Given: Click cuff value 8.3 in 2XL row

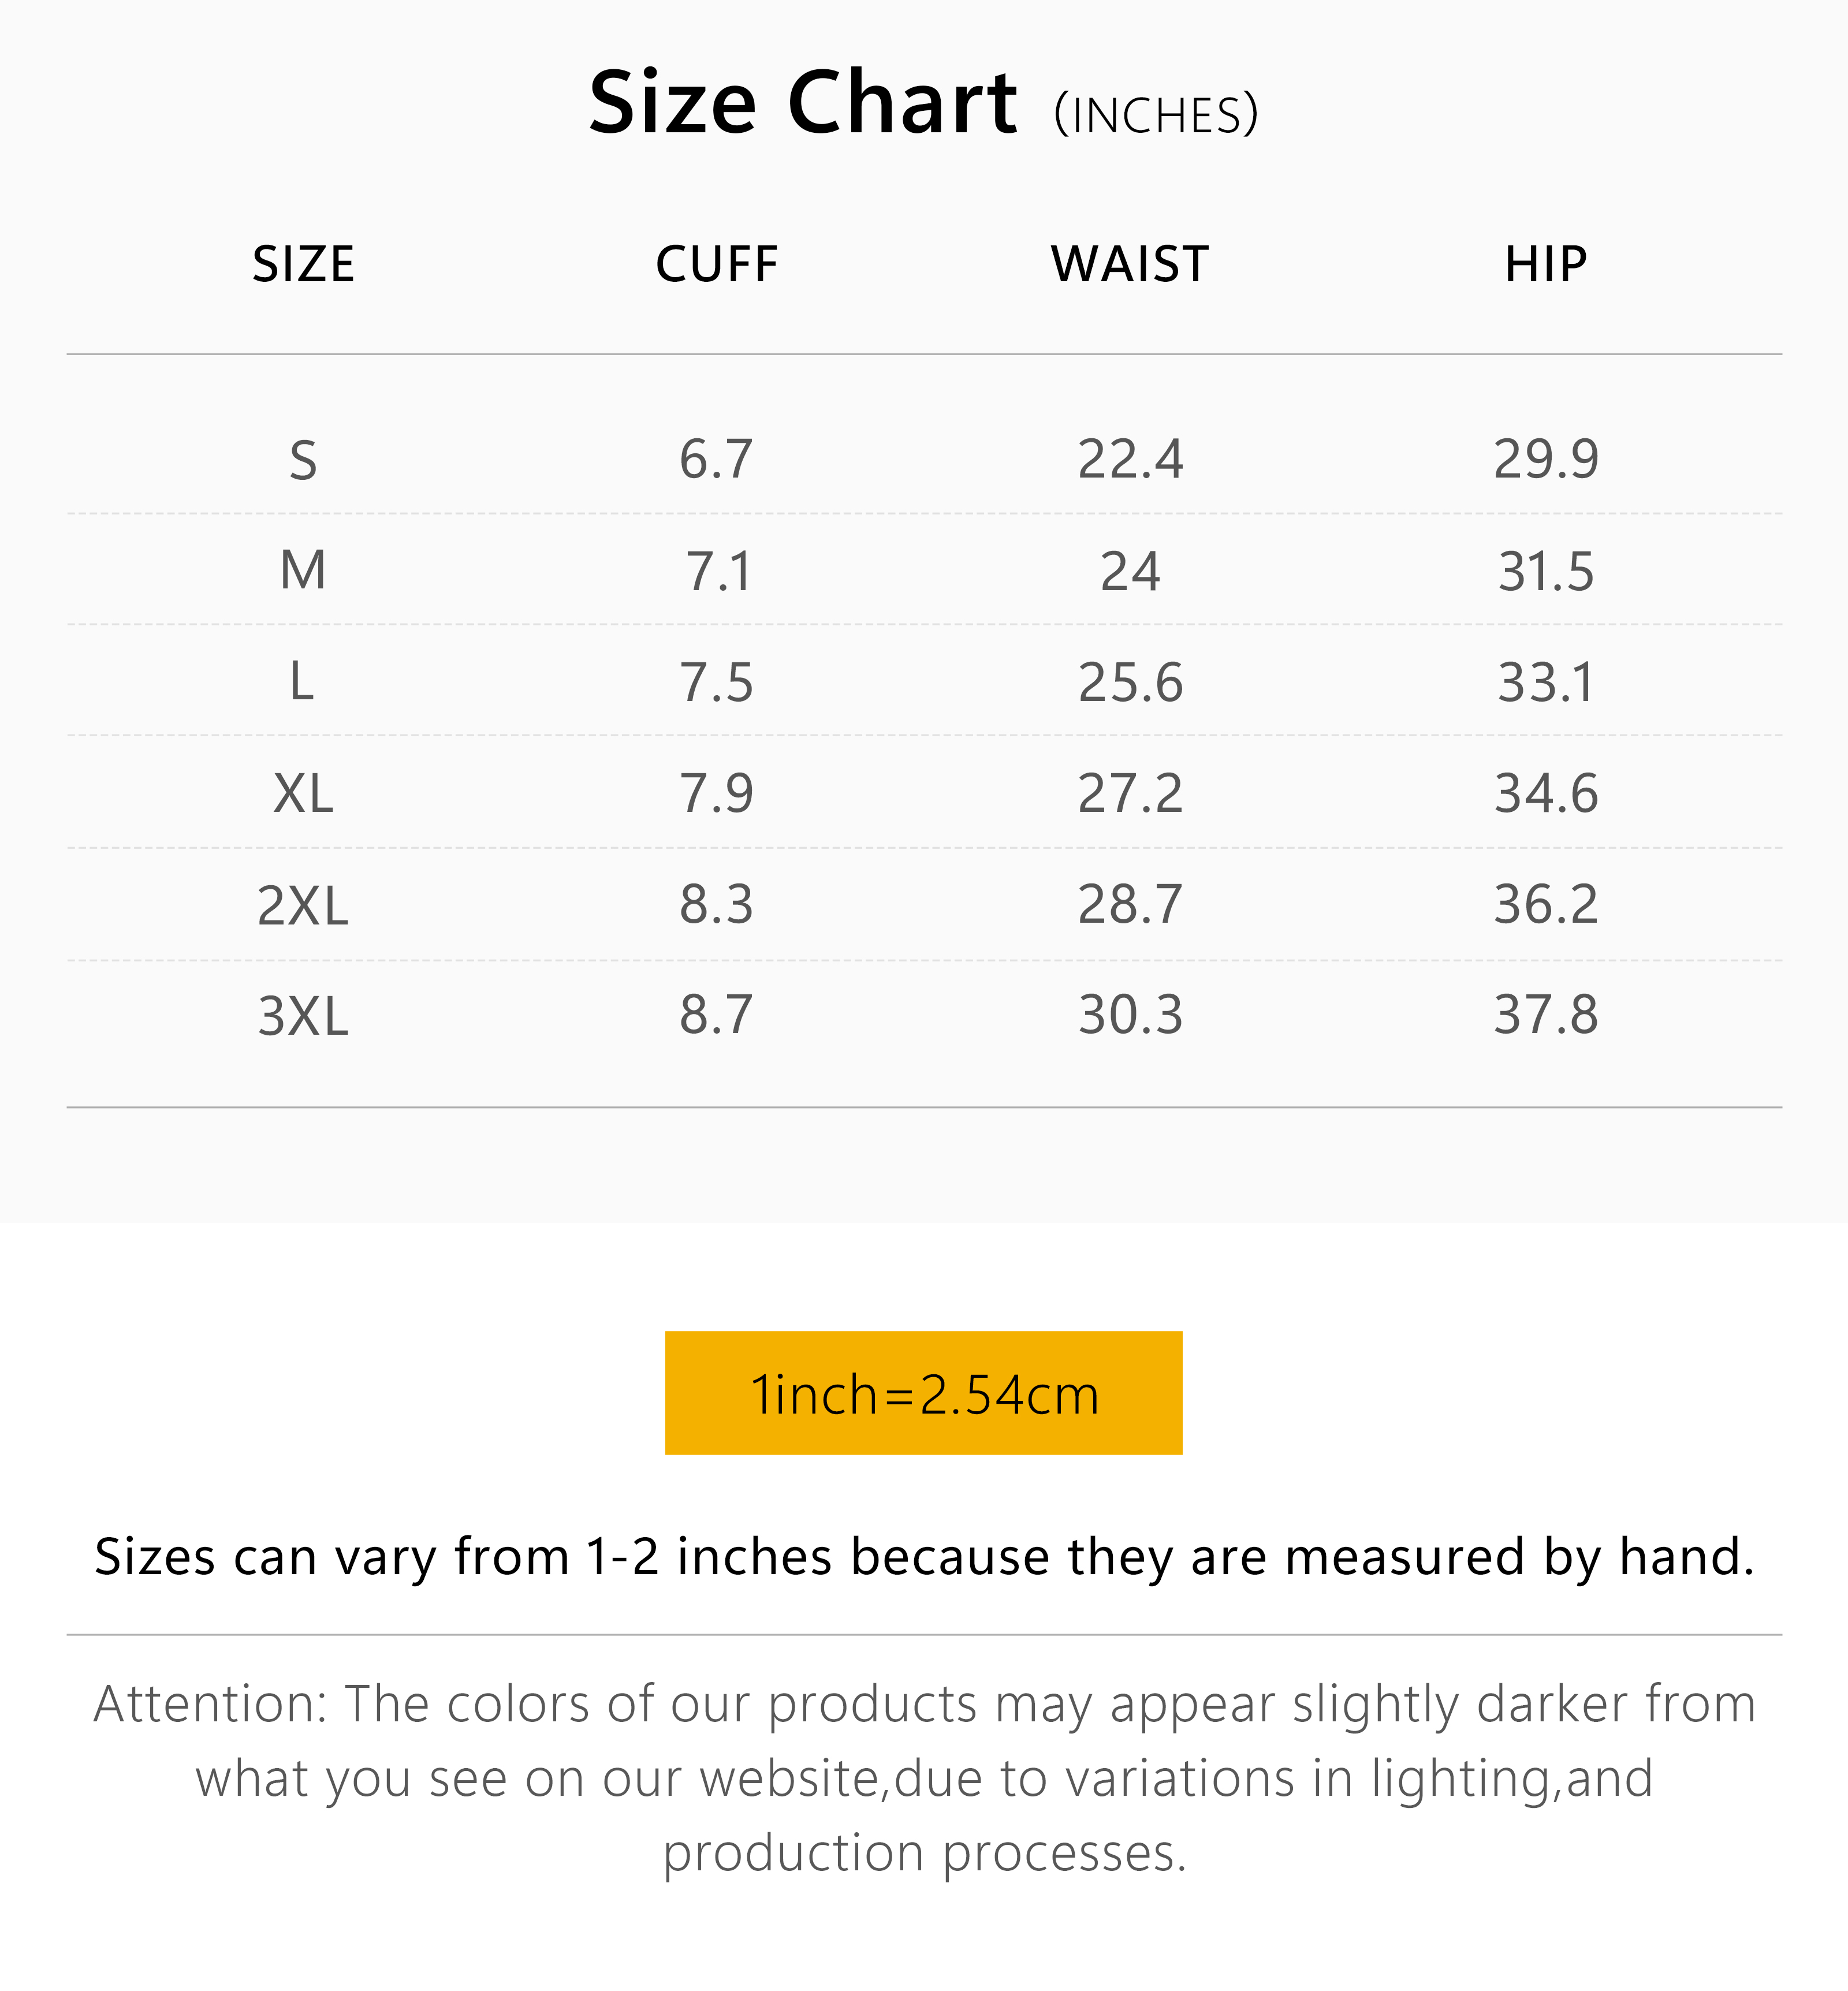Looking at the screenshot, I should coord(716,905).
